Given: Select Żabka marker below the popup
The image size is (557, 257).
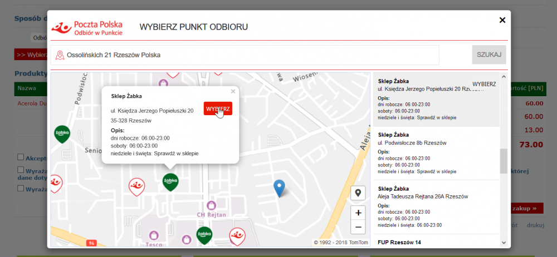Looking at the screenshot, I should click(x=170, y=182).
